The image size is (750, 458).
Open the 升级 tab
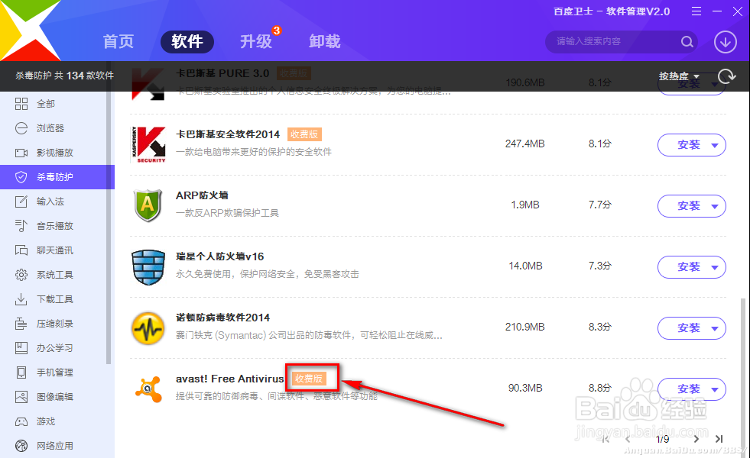tap(256, 41)
